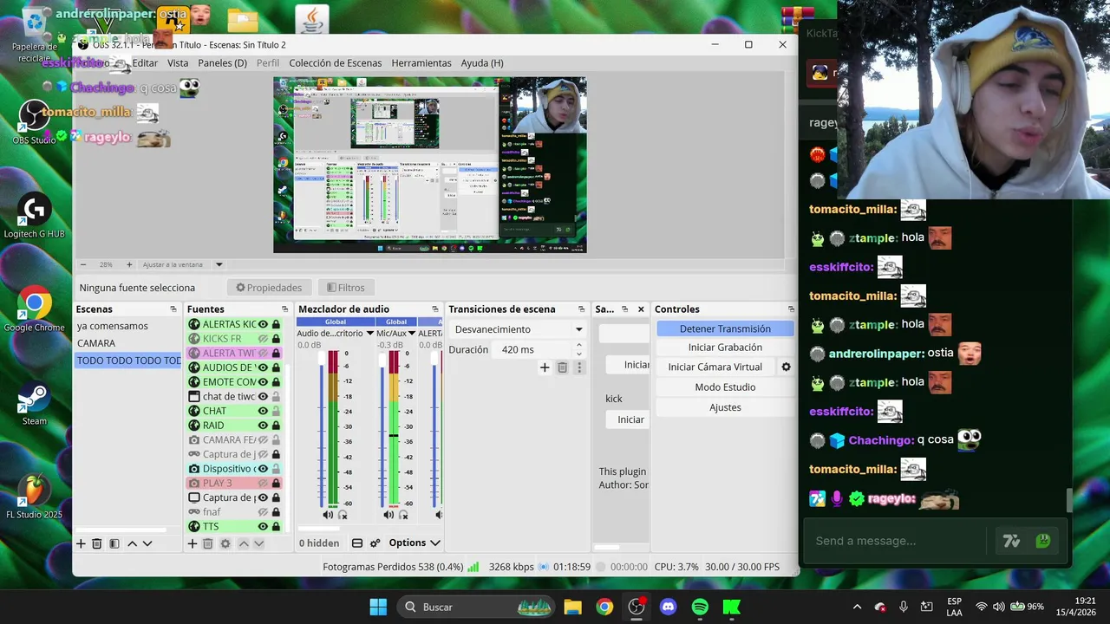
Task: Hide the ALERTAS KICK source
Action: (x=263, y=324)
